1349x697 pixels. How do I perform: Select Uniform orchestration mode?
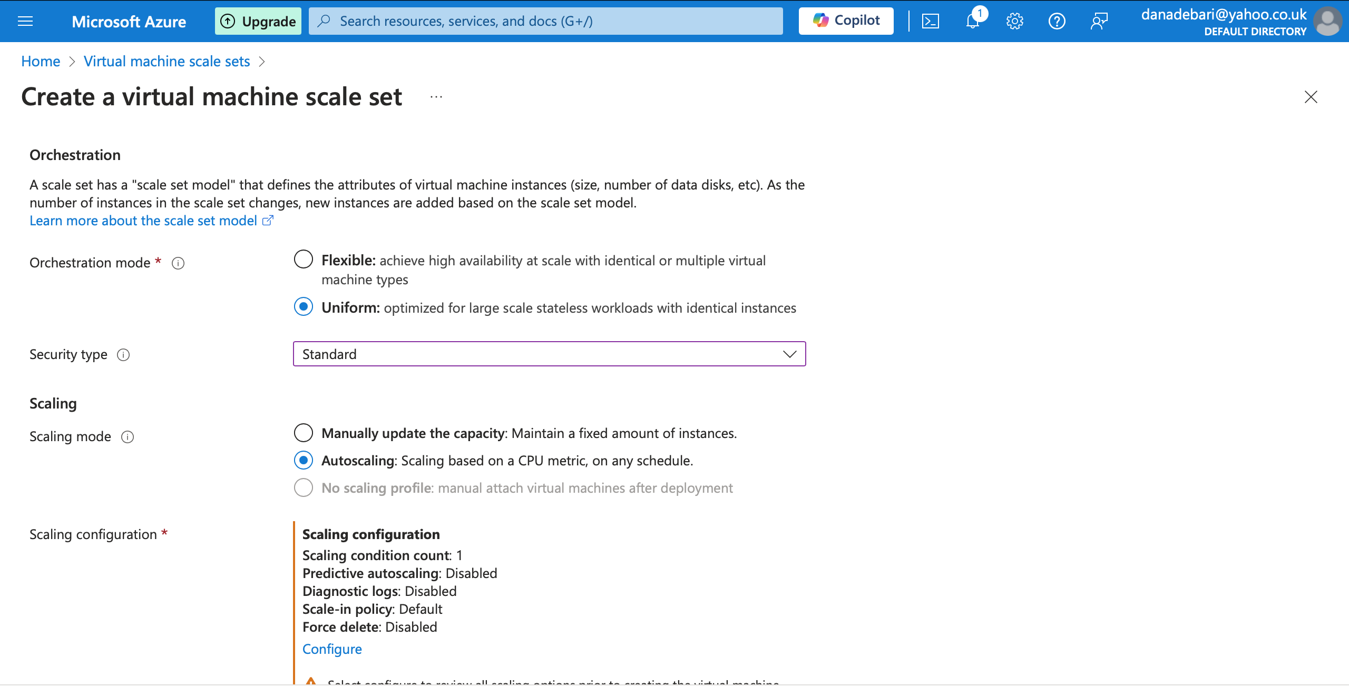304,307
